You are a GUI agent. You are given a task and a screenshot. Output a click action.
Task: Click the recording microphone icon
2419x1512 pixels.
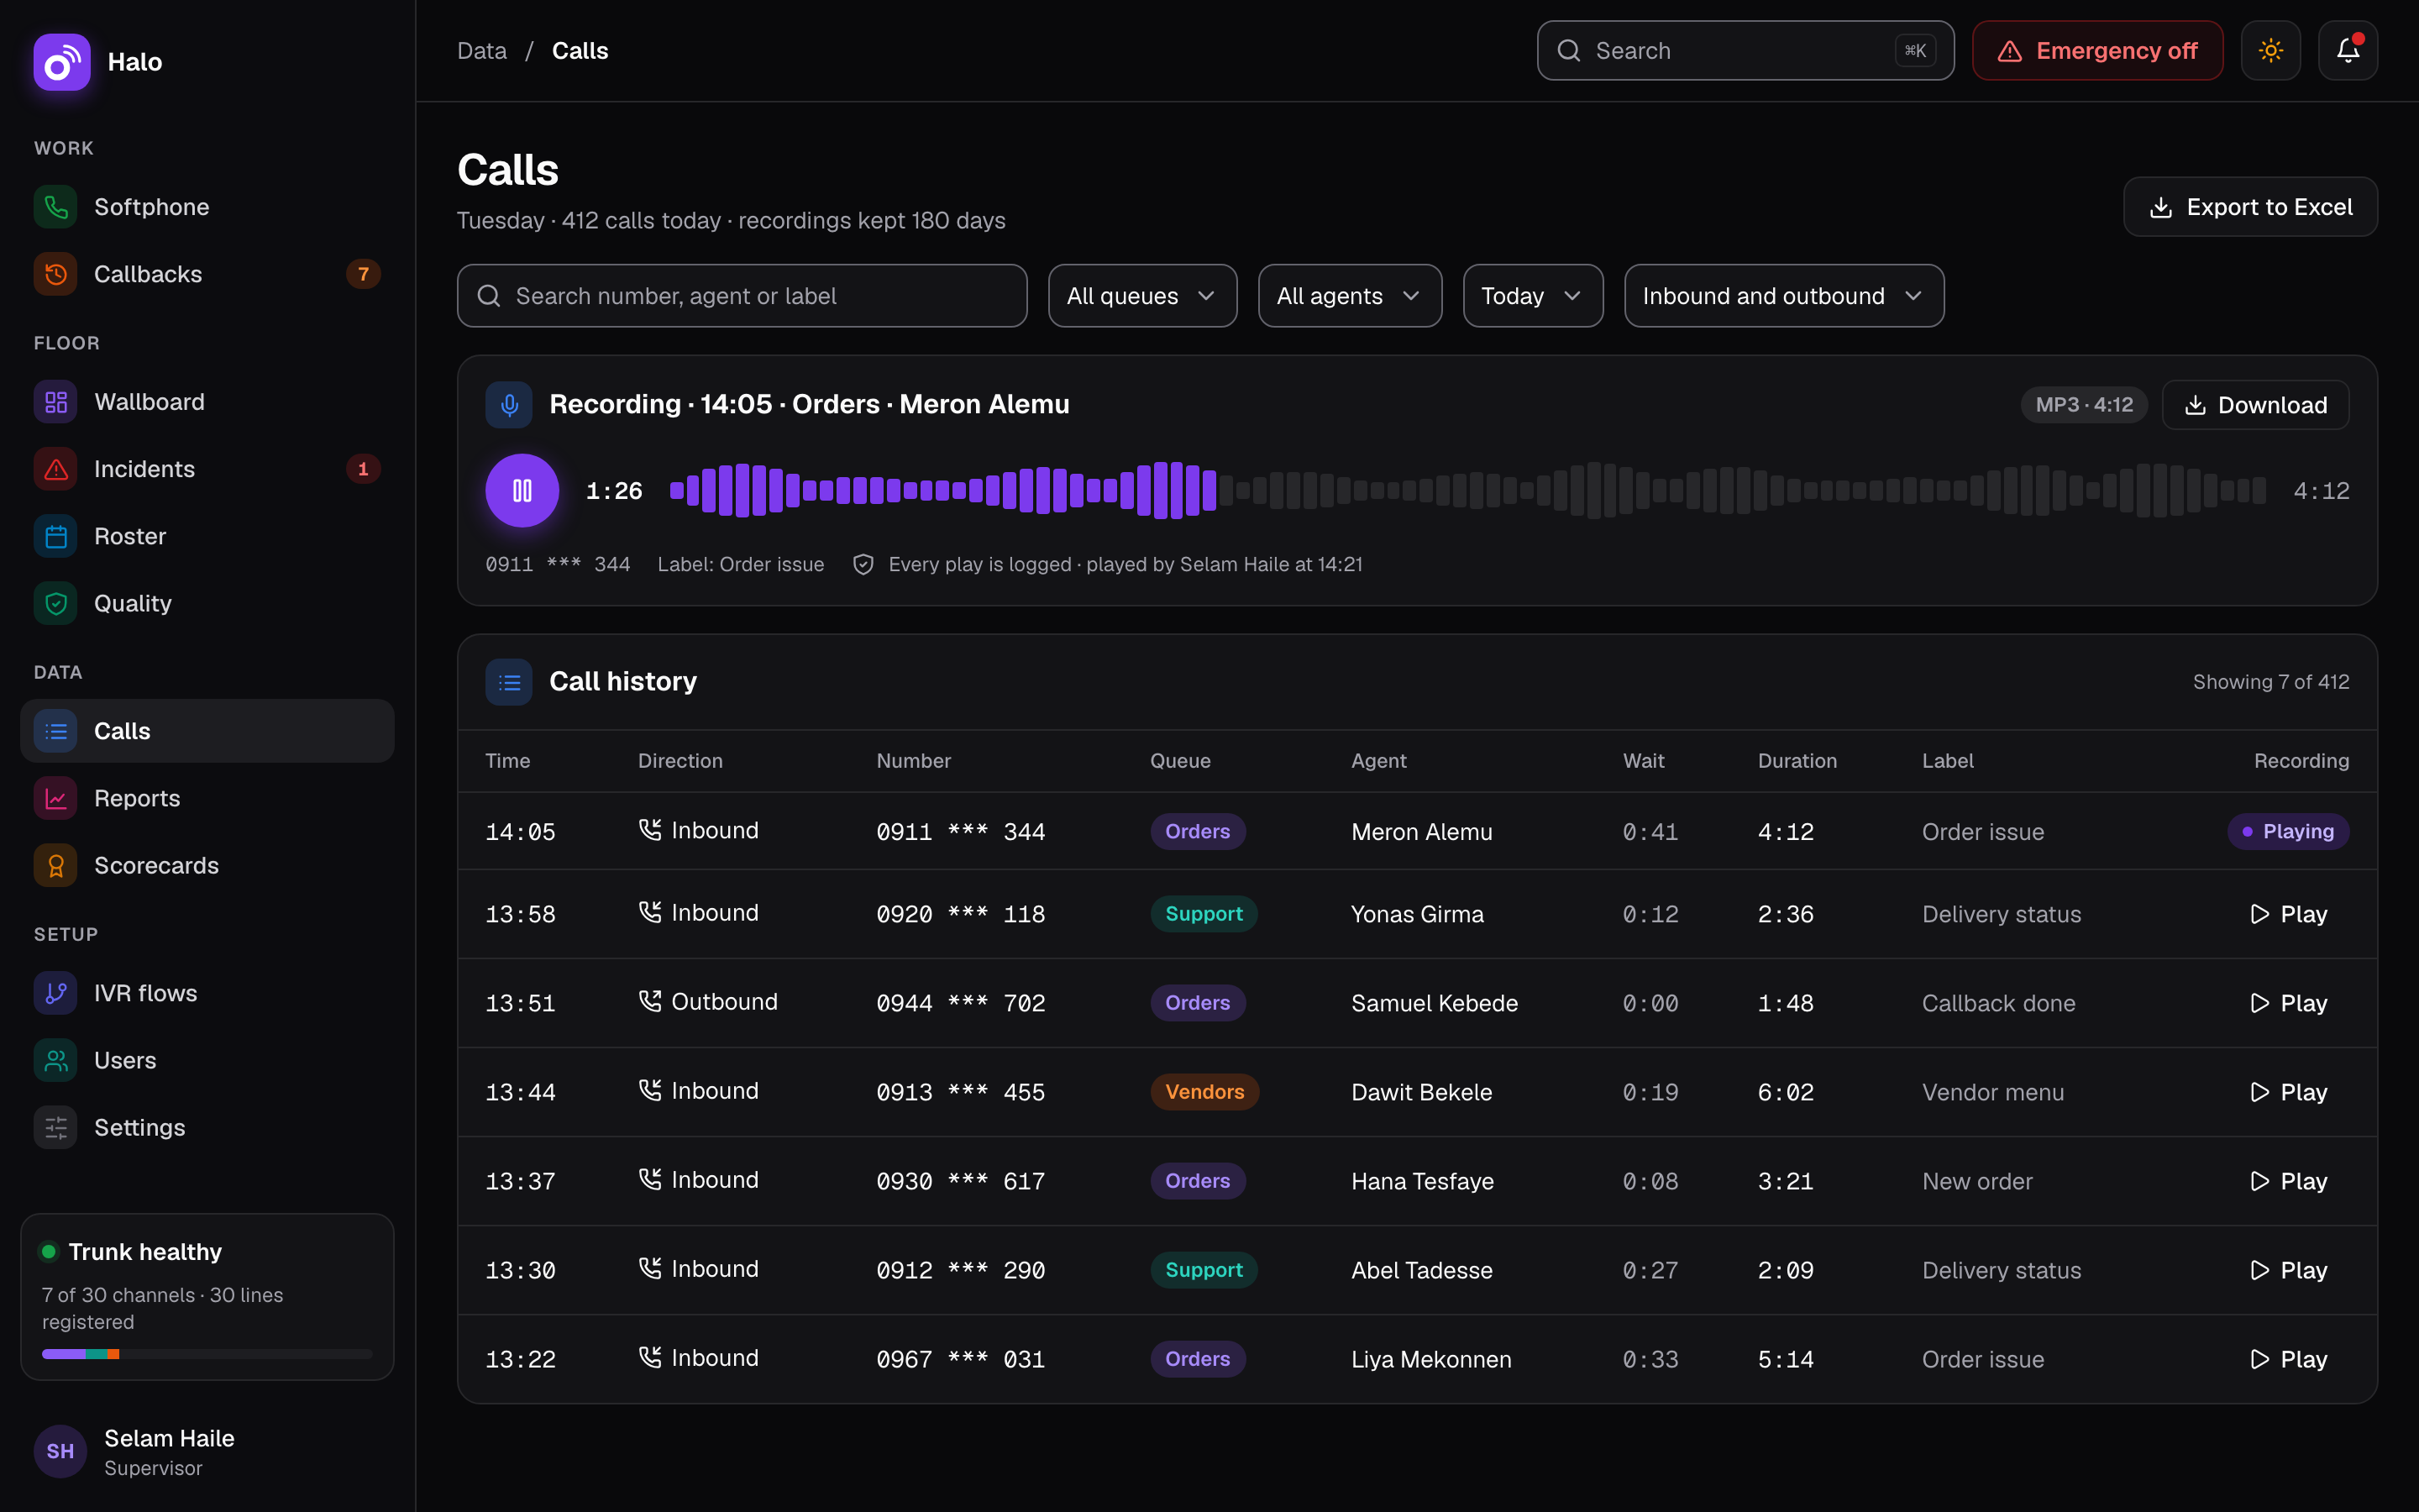pos(509,404)
